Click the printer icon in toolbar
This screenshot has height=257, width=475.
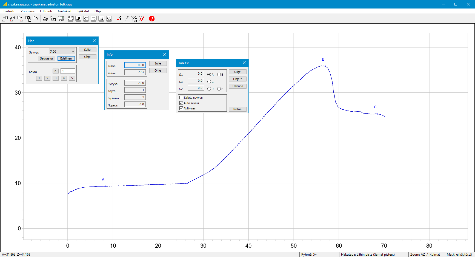pos(45,19)
